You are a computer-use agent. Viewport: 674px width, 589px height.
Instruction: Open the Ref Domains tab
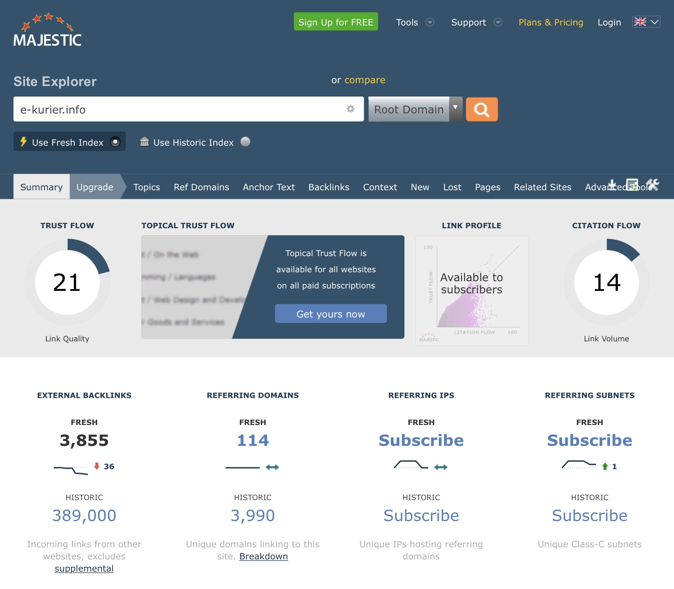[x=201, y=187]
